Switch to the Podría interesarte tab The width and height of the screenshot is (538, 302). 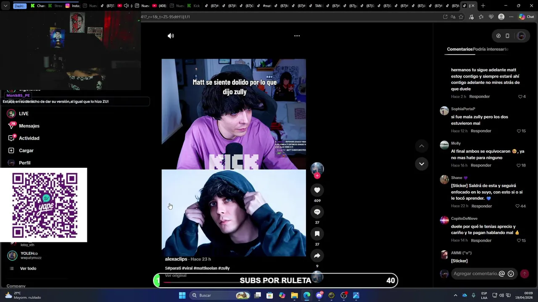491,49
